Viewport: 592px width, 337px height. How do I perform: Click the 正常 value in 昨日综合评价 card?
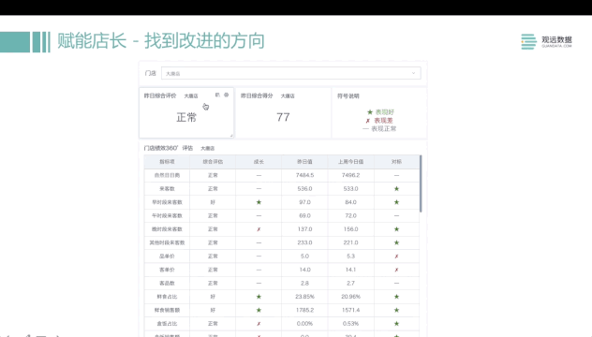click(186, 117)
